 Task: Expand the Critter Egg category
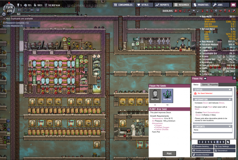point(200,74)
